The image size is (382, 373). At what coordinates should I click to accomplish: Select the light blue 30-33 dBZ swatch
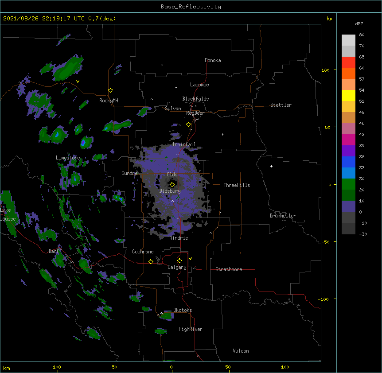[x=348, y=173]
